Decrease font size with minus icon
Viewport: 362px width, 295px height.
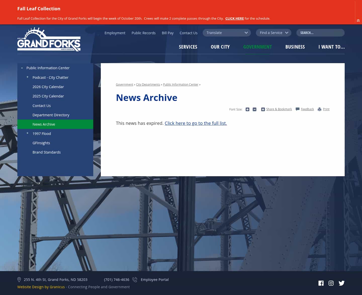[254, 109]
